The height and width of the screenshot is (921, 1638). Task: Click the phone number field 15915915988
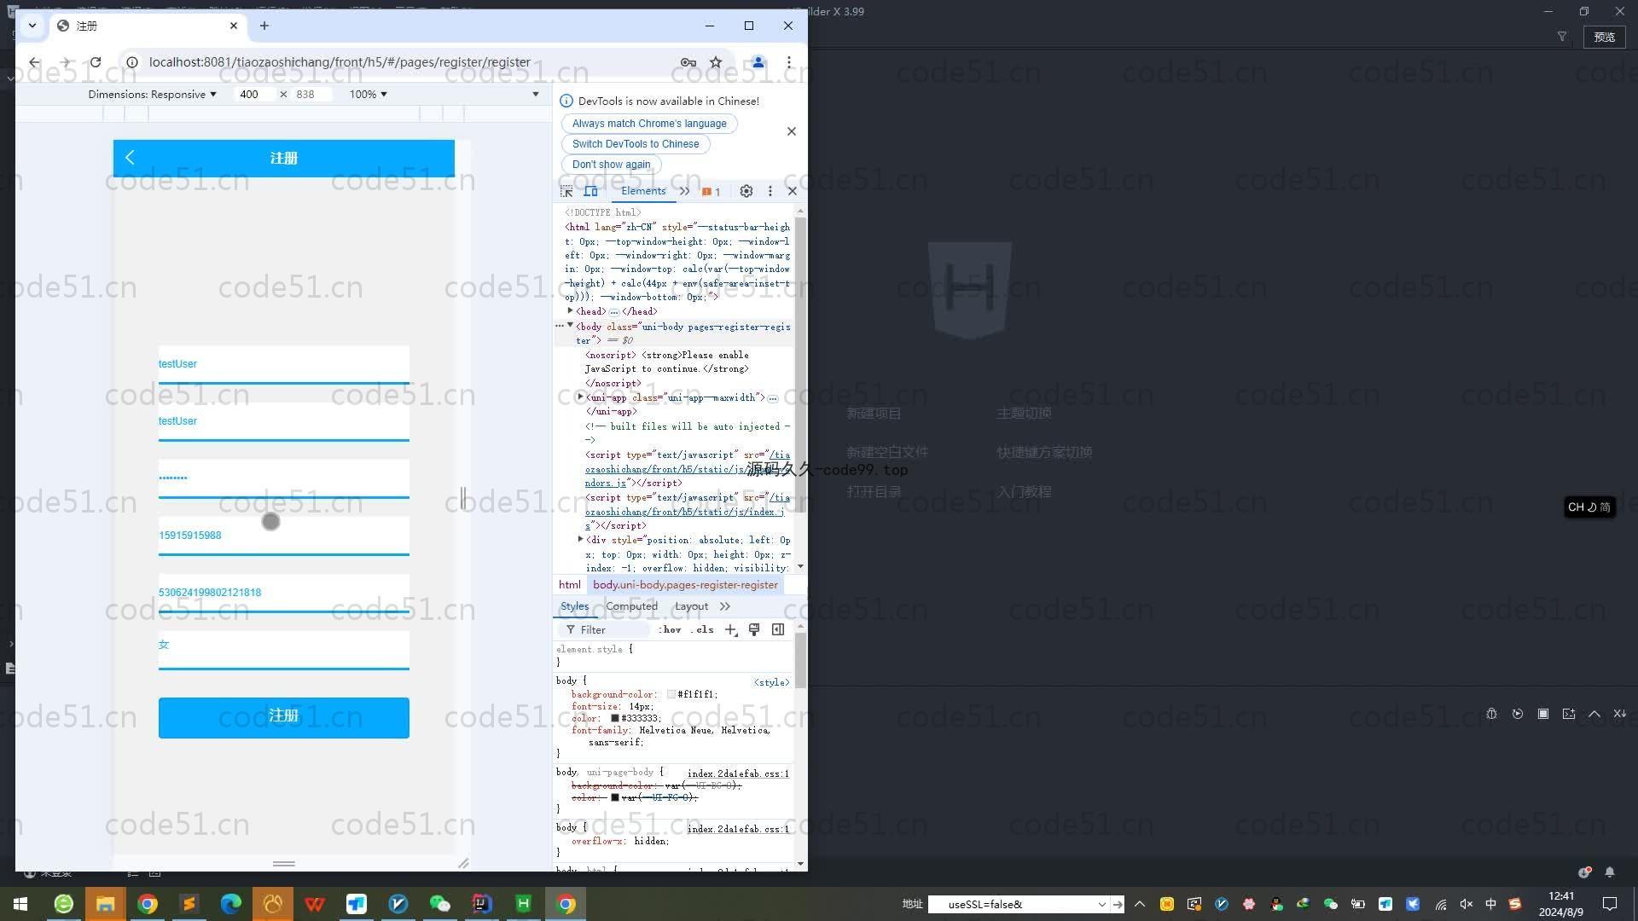pyautogui.click(x=283, y=536)
